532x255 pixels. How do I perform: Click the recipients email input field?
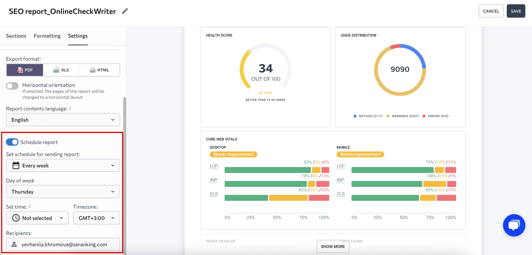[63, 244]
